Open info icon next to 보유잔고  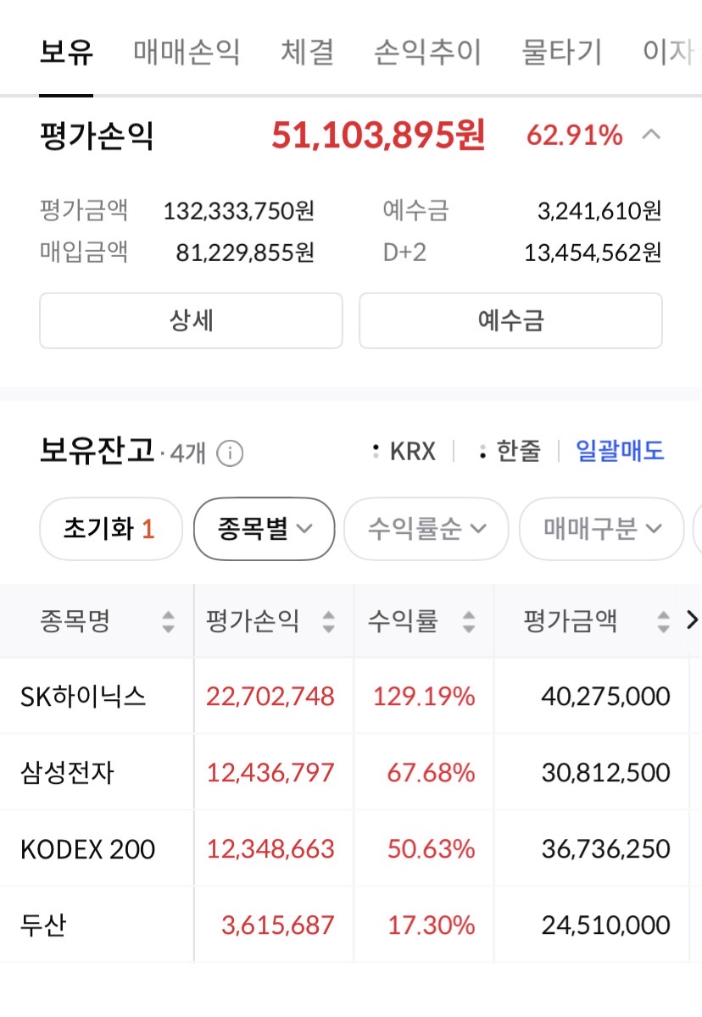coord(230,454)
